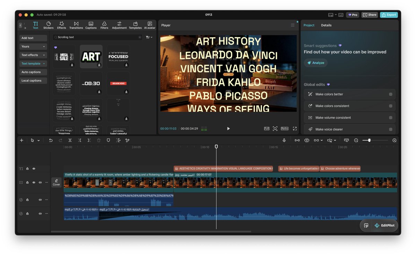Click the microphone record voiceover icon
Image resolution: width=416 pixels, height=255 pixels.
[284, 140]
